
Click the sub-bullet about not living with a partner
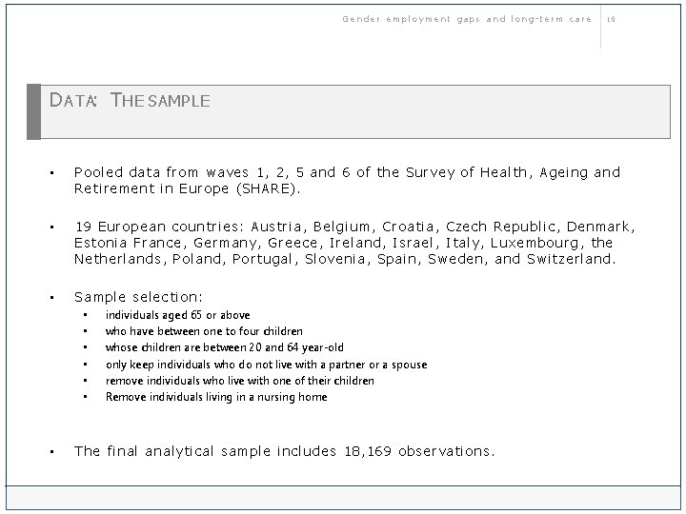[266, 365]
